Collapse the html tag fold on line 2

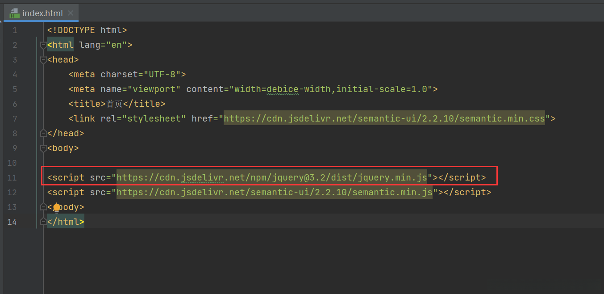43,45
